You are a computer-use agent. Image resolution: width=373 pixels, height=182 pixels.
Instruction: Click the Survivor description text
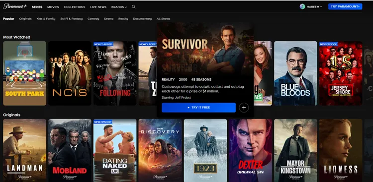pyautogui.click(x=203, y=89)
